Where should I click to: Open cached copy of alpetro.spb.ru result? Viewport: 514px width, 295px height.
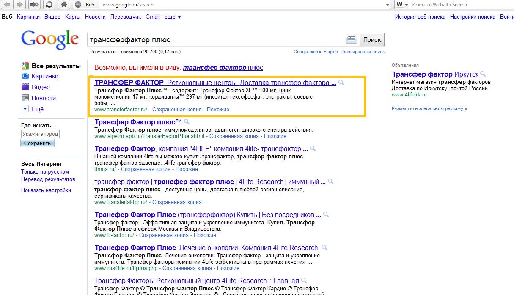click(x=234, y=136)
